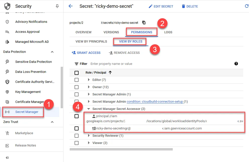Image resolution: width=249 pixels, height=162 pixels.
Task: Check the Security Reviewer (1) checkbox
Action: click(x=77, y=136)
